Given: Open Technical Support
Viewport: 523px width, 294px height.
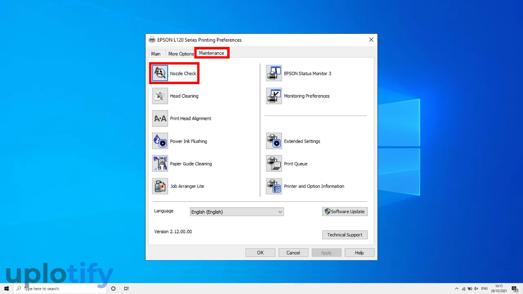Looking at the screenshot, I should (345, 235).
